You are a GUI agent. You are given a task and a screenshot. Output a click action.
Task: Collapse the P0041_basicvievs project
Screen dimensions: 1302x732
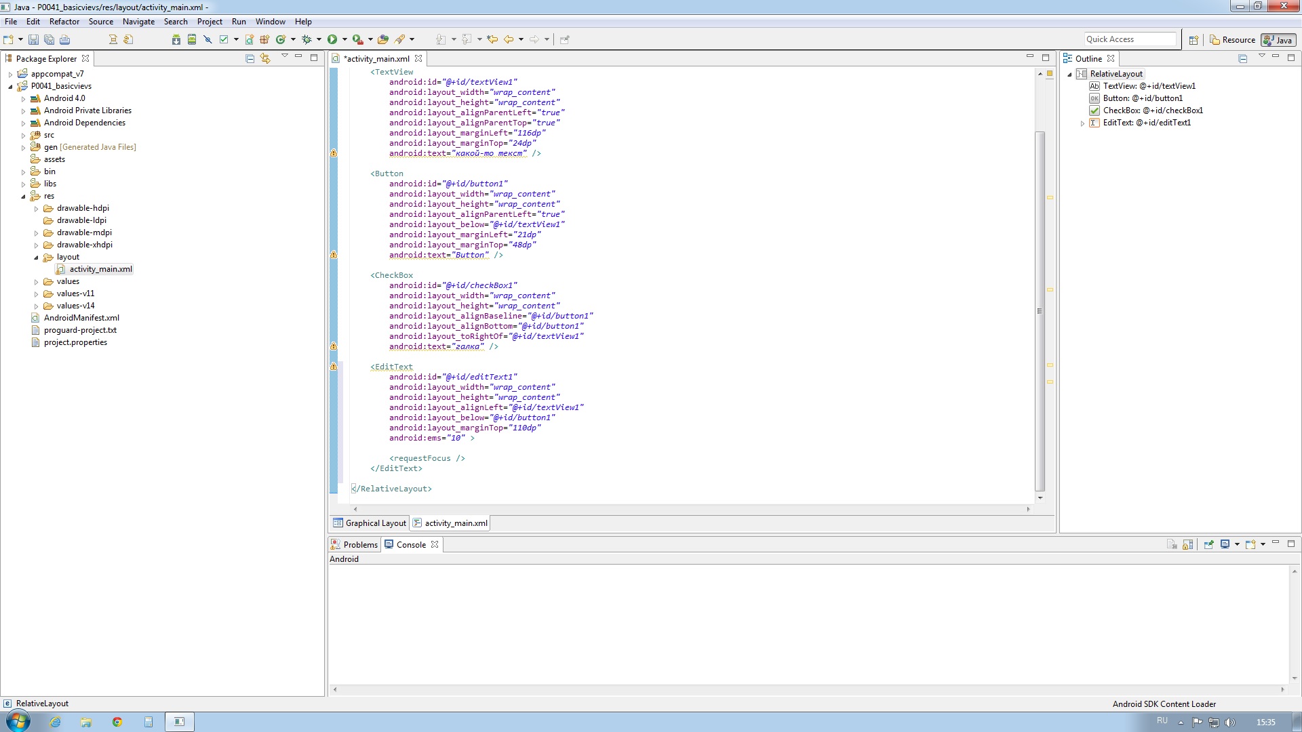pos(10,87)
